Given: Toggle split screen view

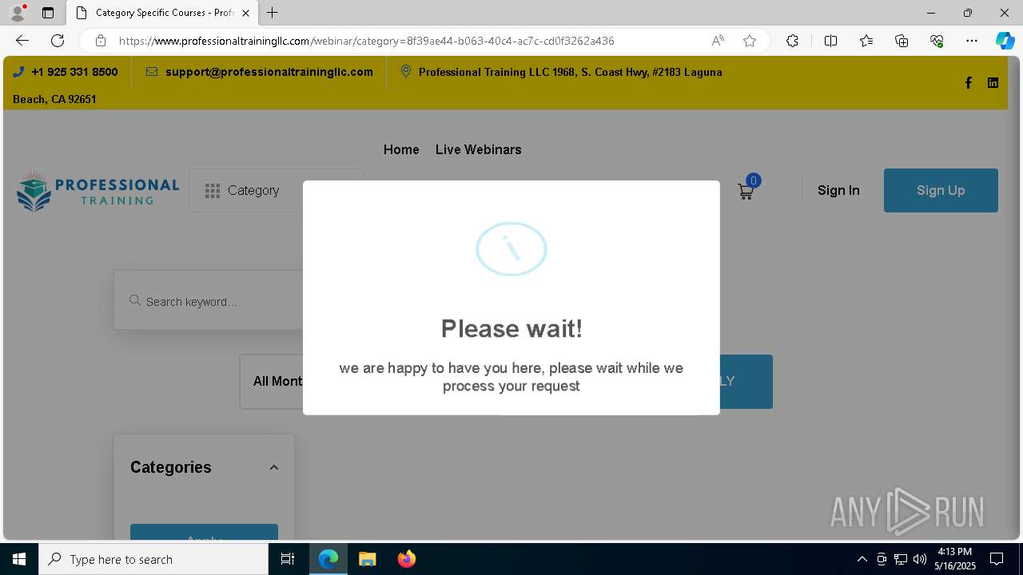Looking at the screenshot, I should (x=830, y=41).
